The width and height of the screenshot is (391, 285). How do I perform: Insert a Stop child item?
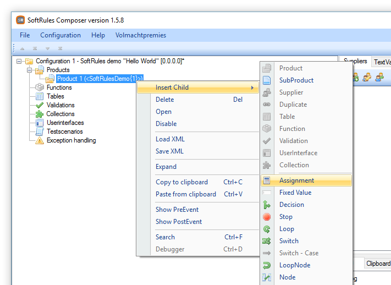pos(306,217)
